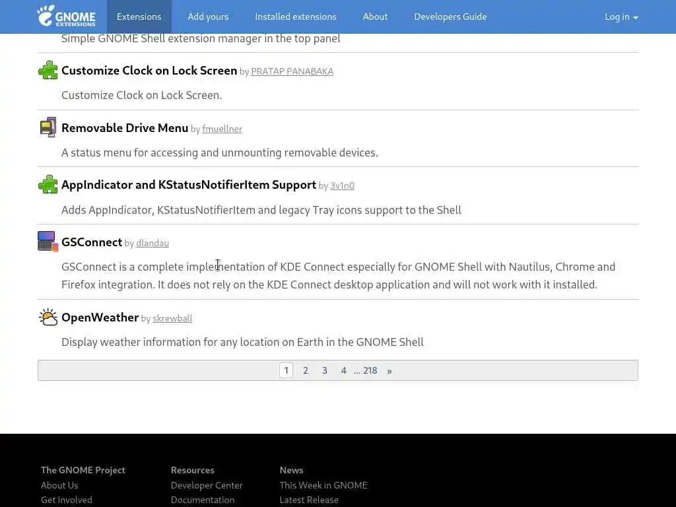Open Customize Clock on Lock Screen extension
Viewport: 676px width, 507px height.
tap(149, 70)
